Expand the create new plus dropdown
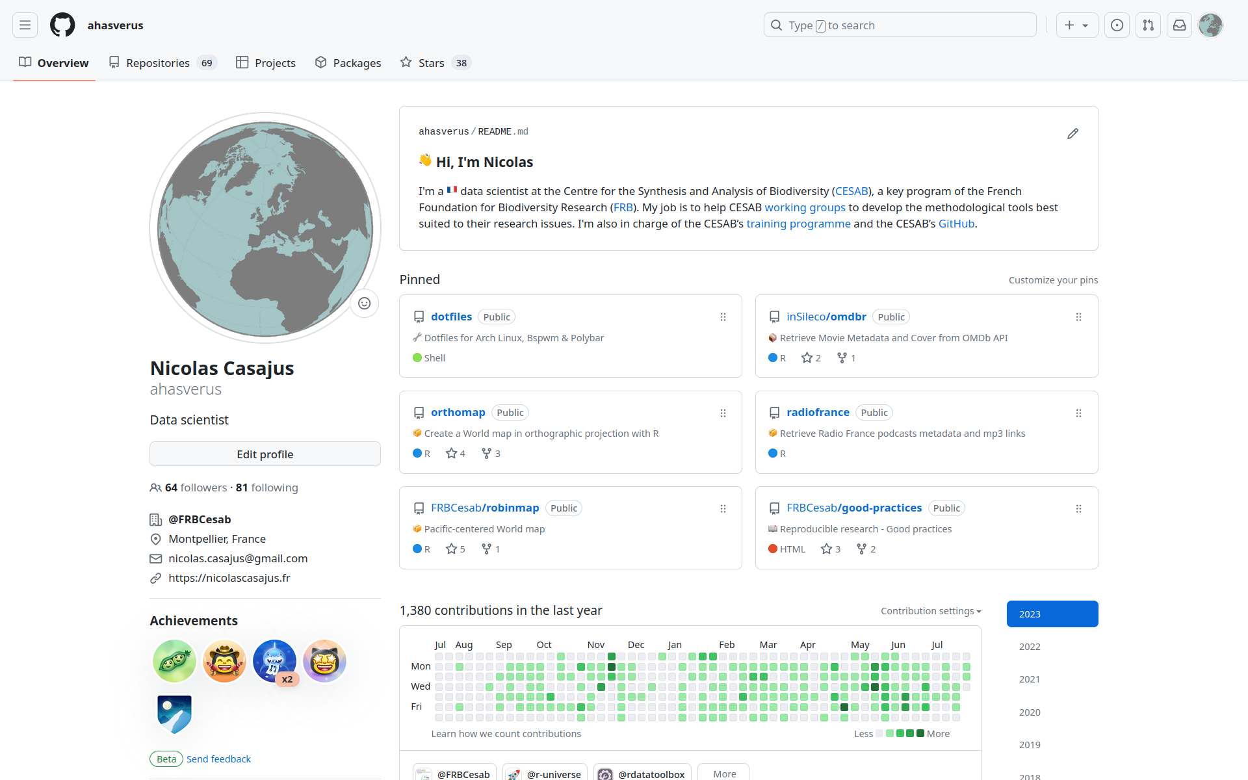This screenshot has height=780, width=1248. (x=1076, y=25)
